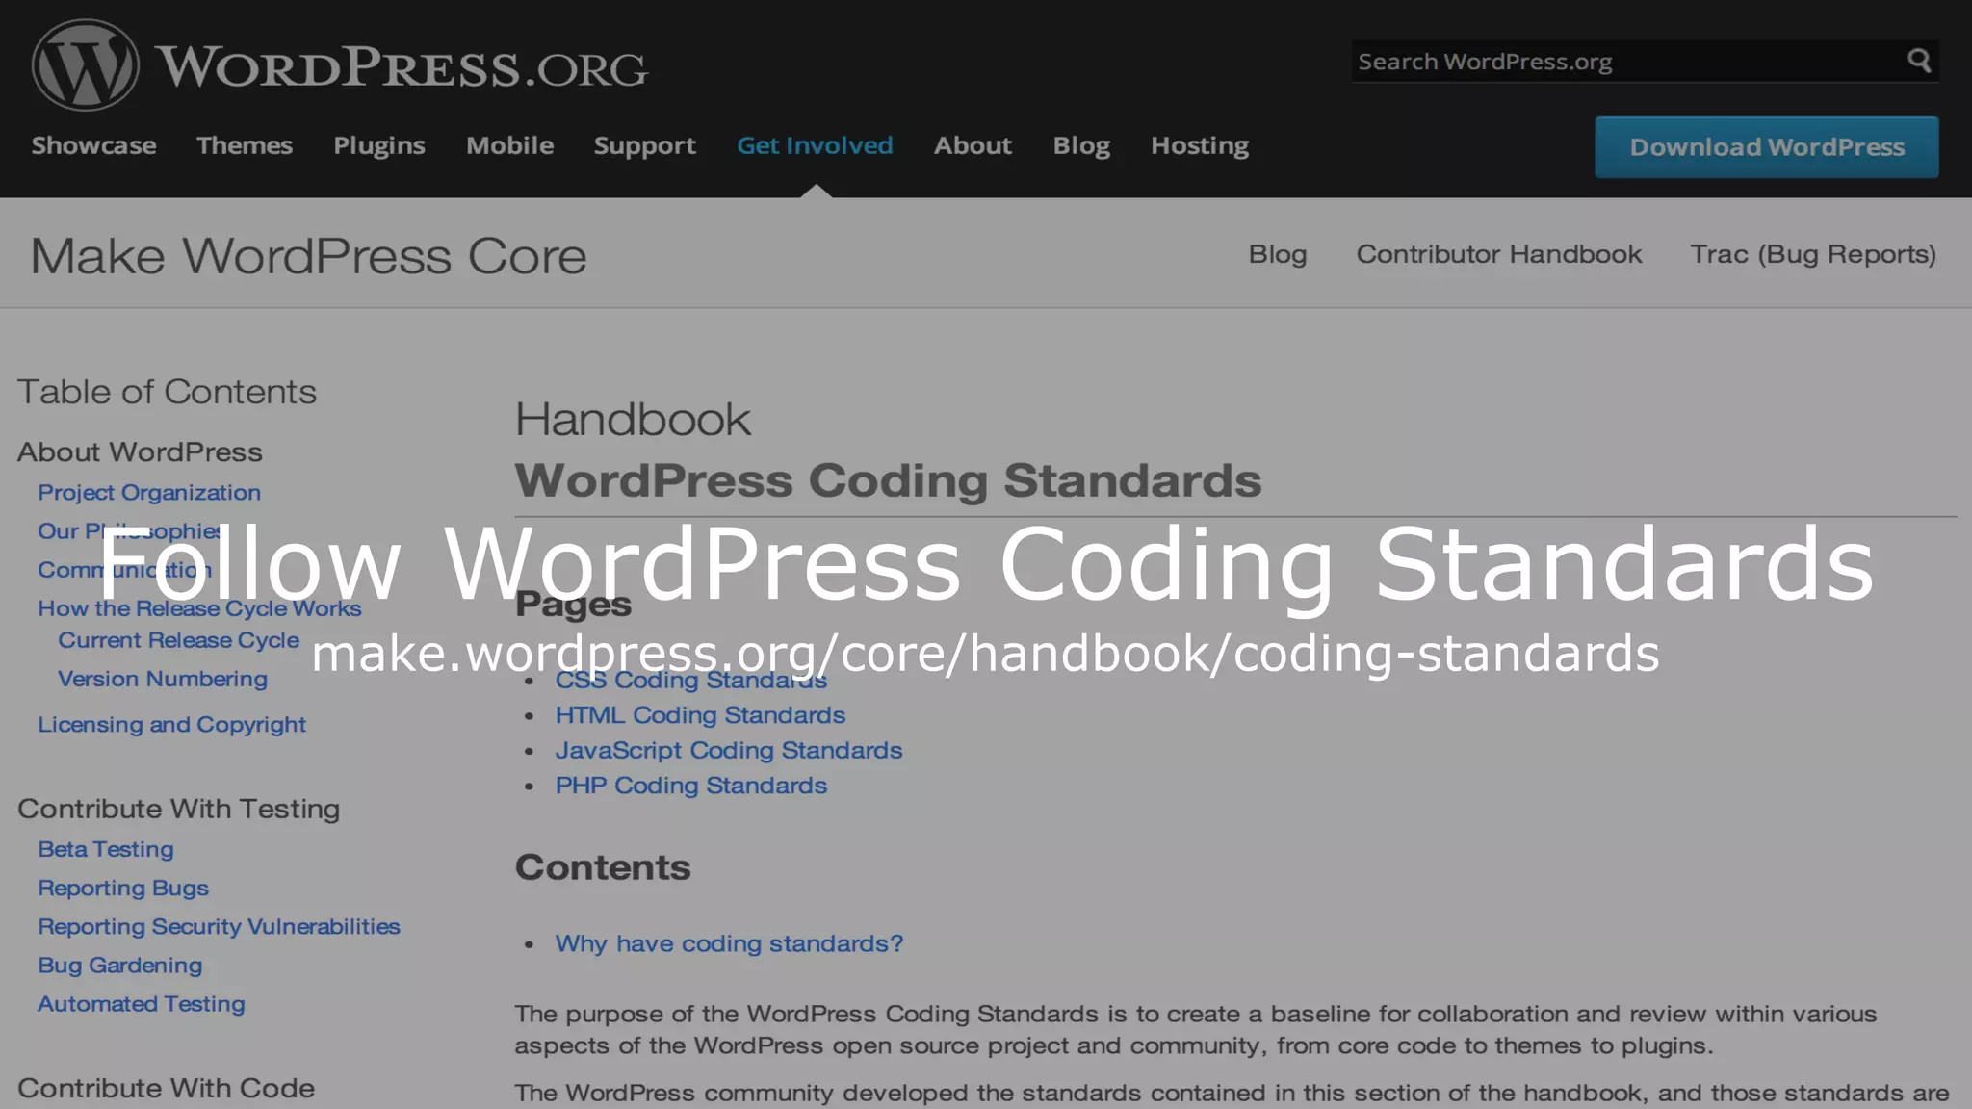Open the PHP Coding Standards page link
The height and width of the screenshot is (1109, 1972).
(x=691, y=786)
